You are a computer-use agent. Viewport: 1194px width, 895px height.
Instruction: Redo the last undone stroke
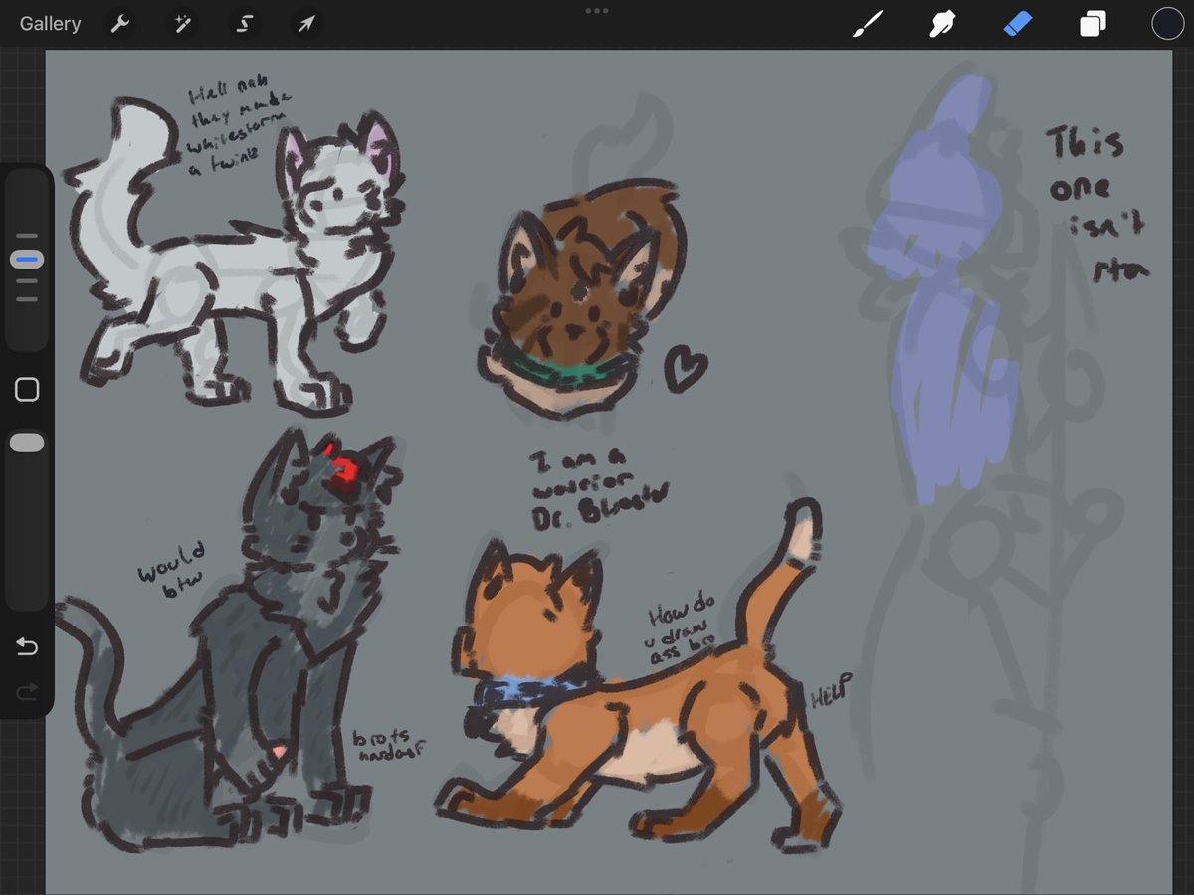(27, 690)
